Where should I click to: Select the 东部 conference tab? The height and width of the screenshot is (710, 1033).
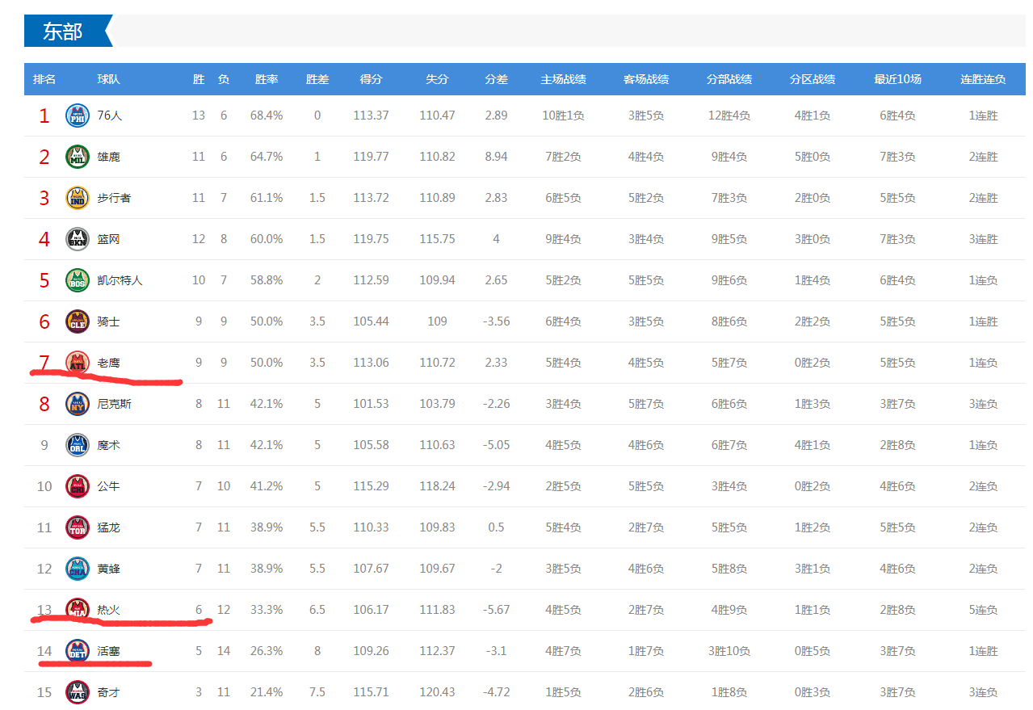pyautogui.click(x=63, y=32)
